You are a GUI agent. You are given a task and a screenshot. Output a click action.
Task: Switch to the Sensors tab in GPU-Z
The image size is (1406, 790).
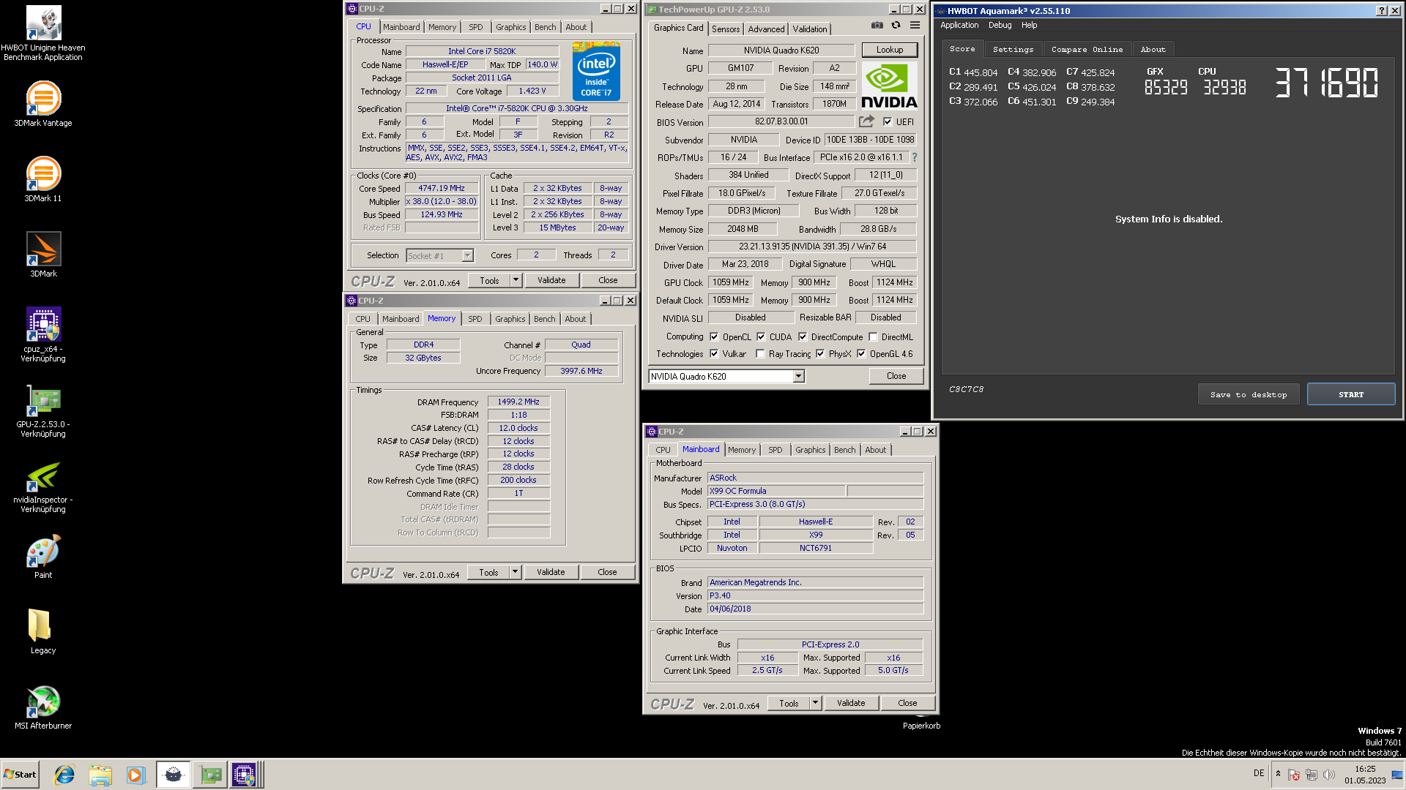[726, 29]
